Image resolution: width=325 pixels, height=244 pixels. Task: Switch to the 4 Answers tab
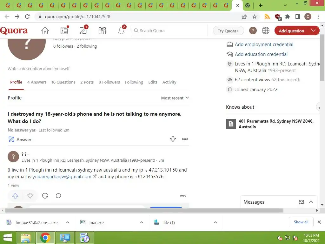tap(37, 82)
